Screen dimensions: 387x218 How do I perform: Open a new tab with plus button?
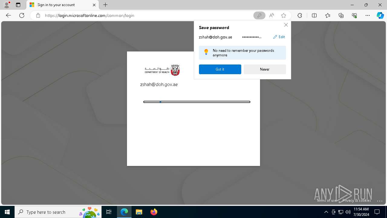(x=105, y=5)
